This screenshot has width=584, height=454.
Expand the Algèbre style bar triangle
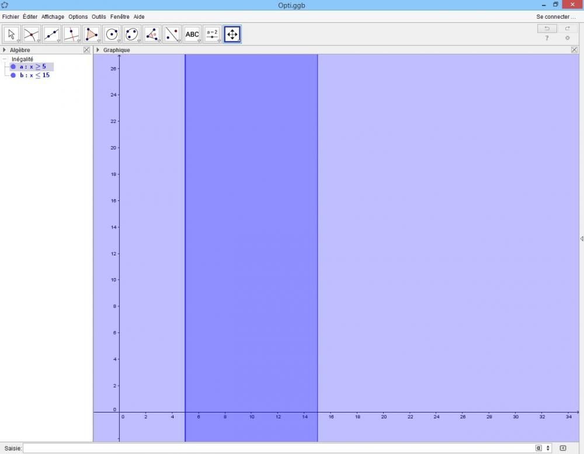(x=4, y=50)
